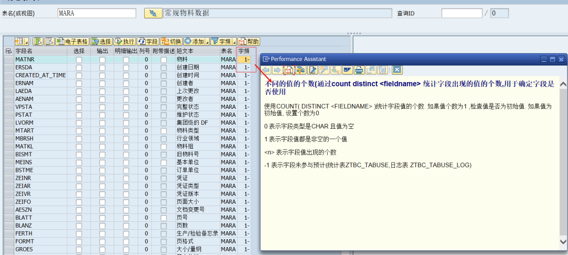This screenshot has width=568, height=255.
Task: Select the 旧物料号 short text cell
Action: [198, 154]
